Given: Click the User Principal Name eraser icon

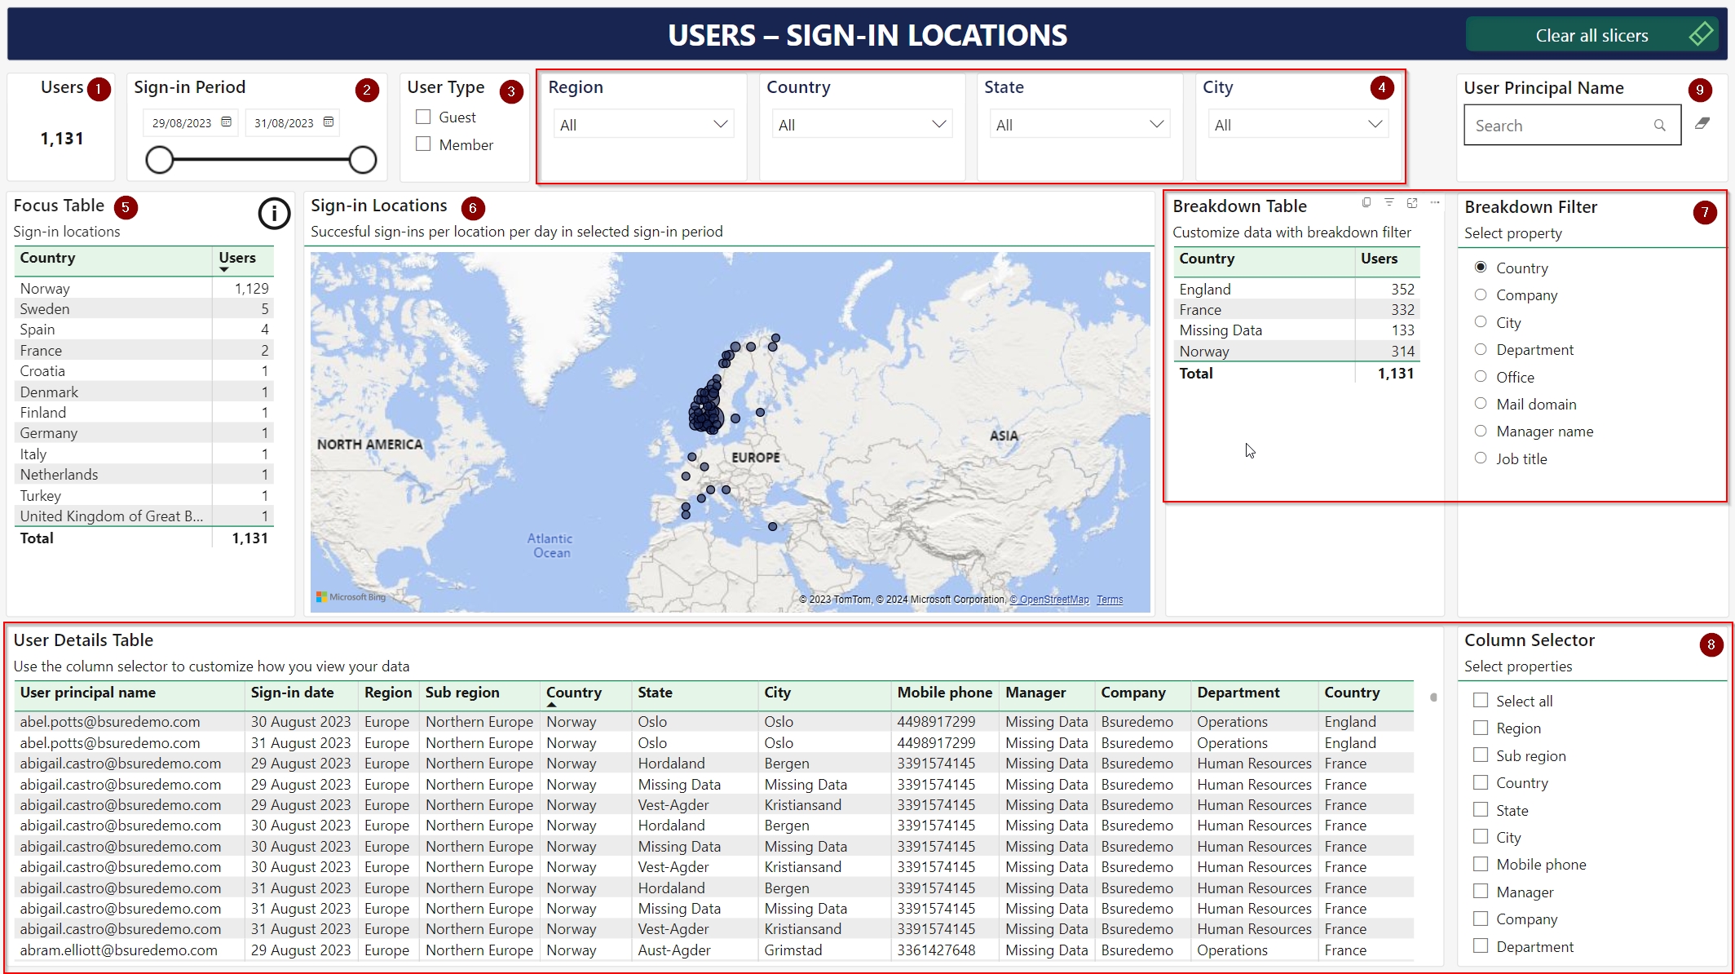Looking at the screenshot, I should click(x=1702, y=124).
